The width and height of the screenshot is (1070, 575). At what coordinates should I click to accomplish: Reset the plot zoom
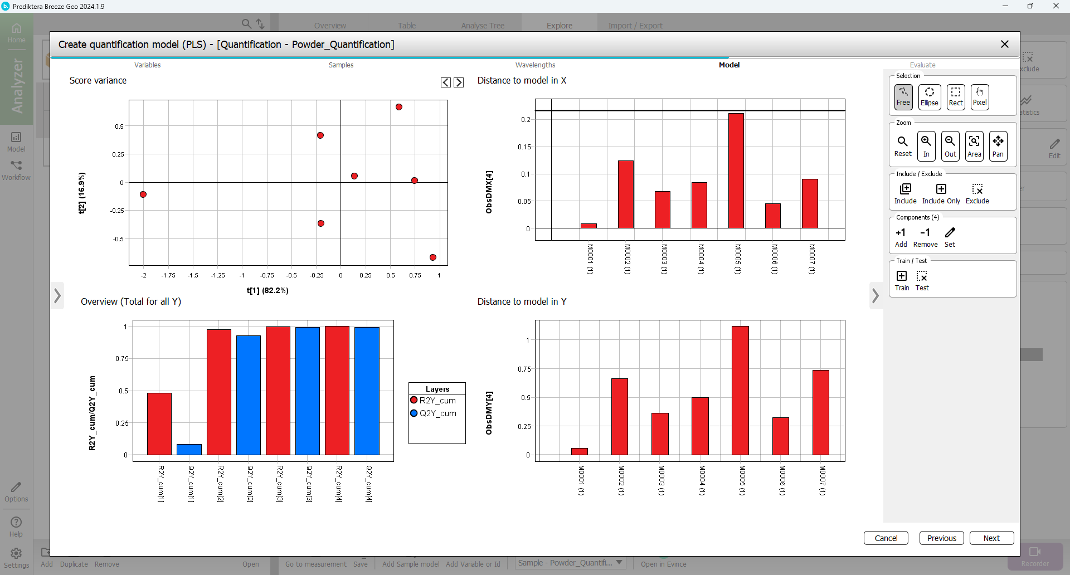point(903,146)
